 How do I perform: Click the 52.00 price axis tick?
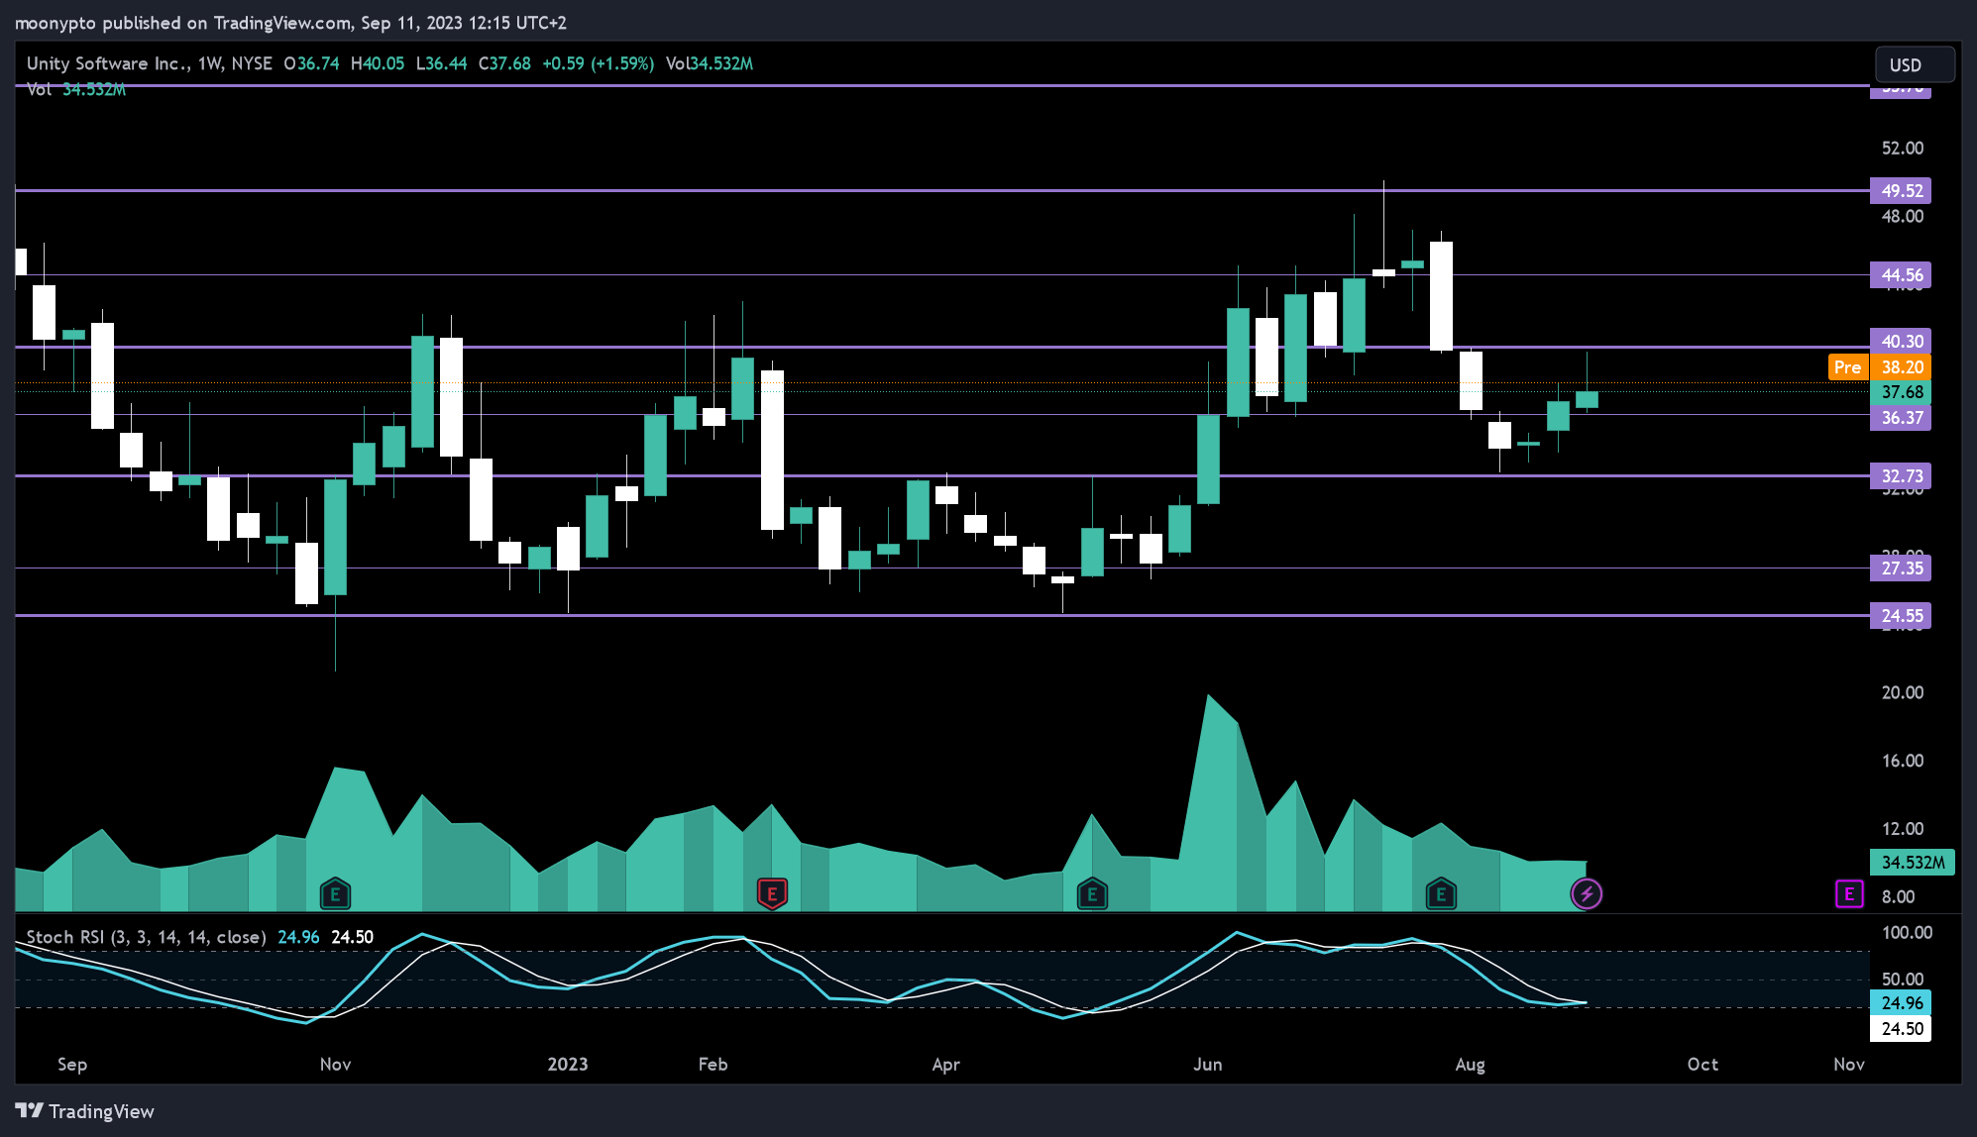(x=1903, y=149)
